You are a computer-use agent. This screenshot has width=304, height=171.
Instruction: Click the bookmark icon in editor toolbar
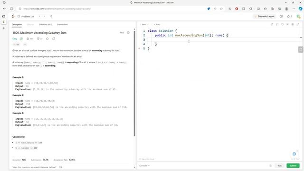click(272, 24)
